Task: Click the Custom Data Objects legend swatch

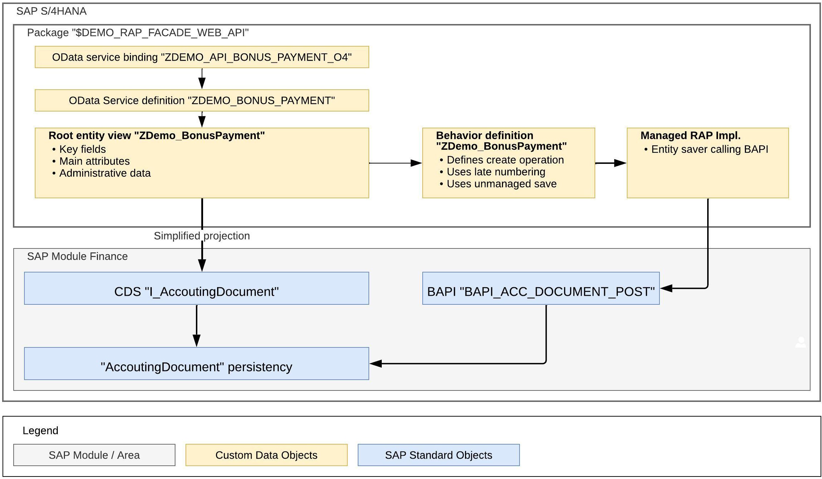Action: pyautogui.click(x=266, y=455)
